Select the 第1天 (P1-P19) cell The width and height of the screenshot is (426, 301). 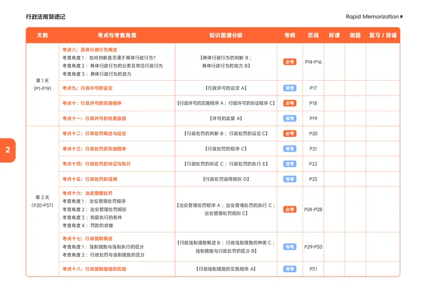43,85
